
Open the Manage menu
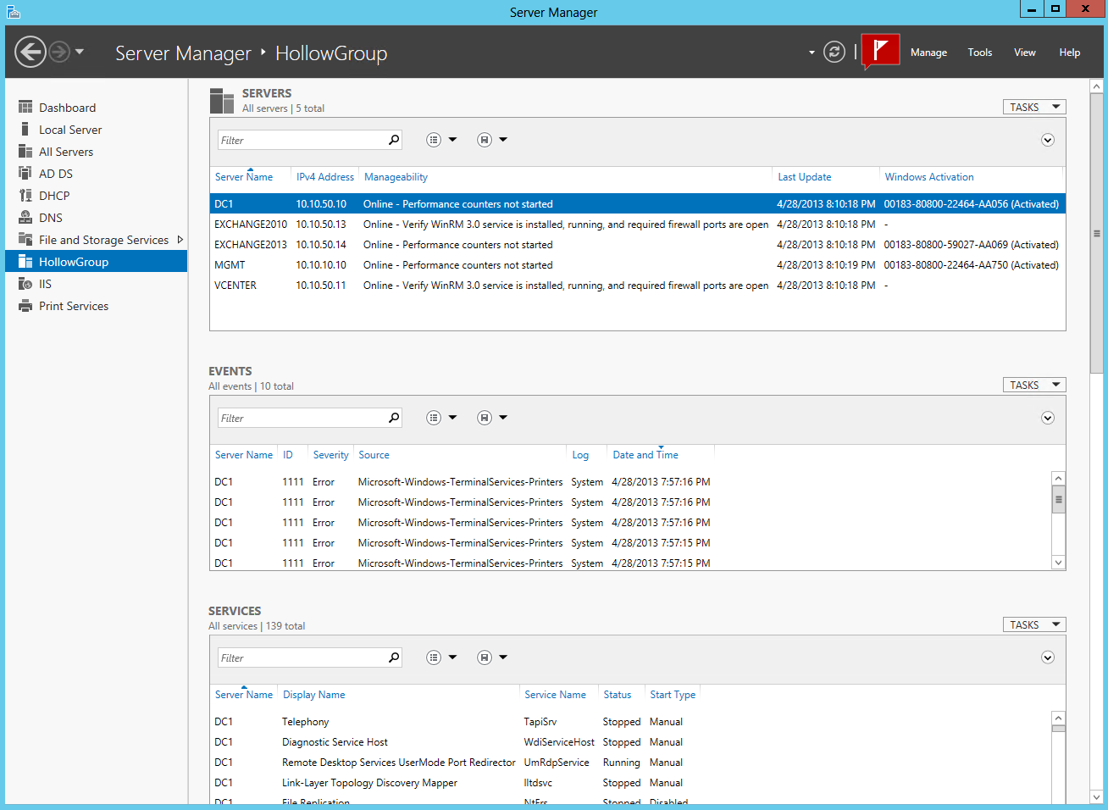click(x=928, y=53)
